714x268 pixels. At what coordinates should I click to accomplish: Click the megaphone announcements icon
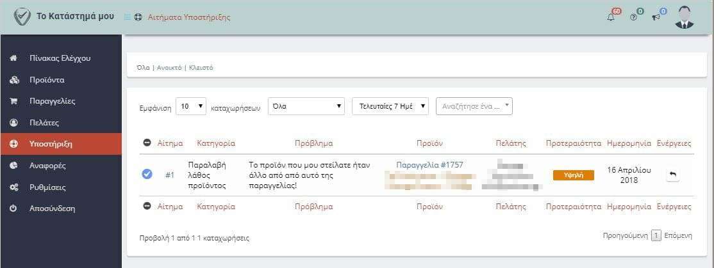656,17
